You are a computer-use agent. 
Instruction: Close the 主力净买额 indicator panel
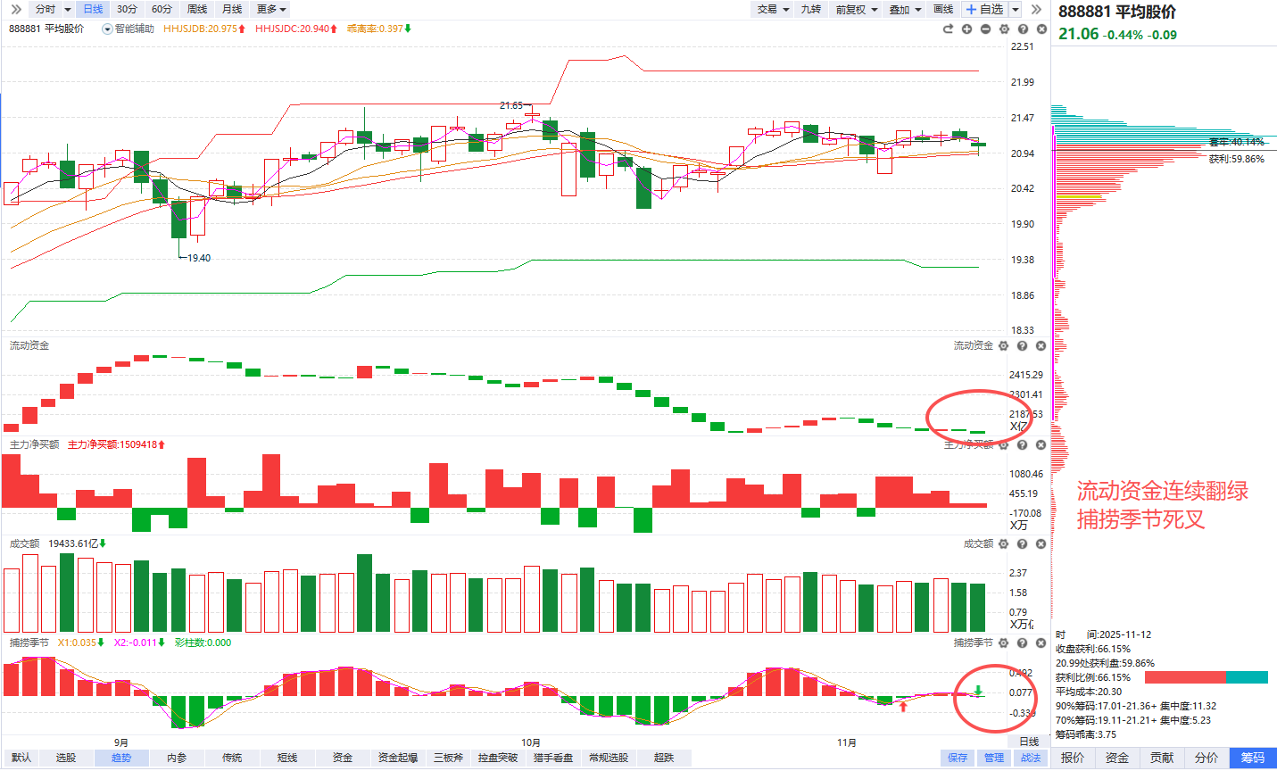pos(1041,444)
